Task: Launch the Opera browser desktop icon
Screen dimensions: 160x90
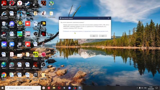Action: pyautogui.click(x=12, y=4)
